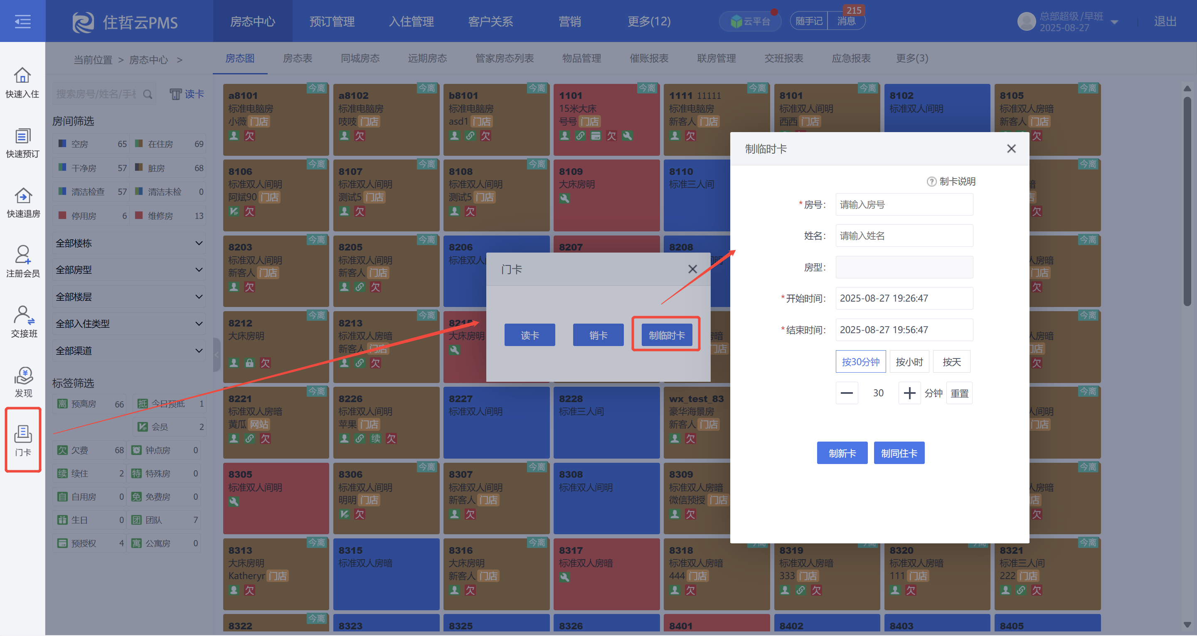1197x636 pixels.
Task: Click minus to decrease minutes
Action: tap(847, 393)
